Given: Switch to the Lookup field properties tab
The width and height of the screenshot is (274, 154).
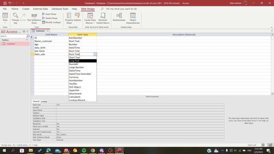Looking at the screenshot, I should click(44, 101).
